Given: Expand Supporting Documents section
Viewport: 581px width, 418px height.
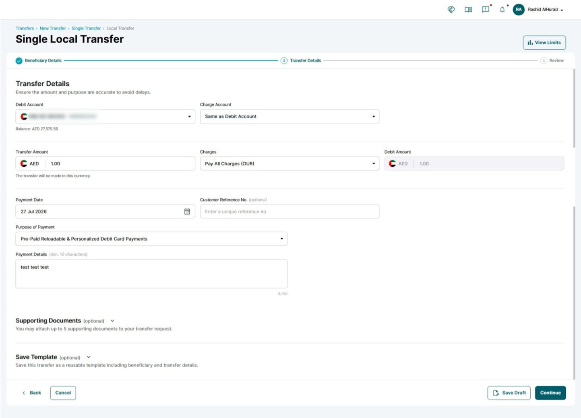Looking at the screenshot, I should 112,321.
